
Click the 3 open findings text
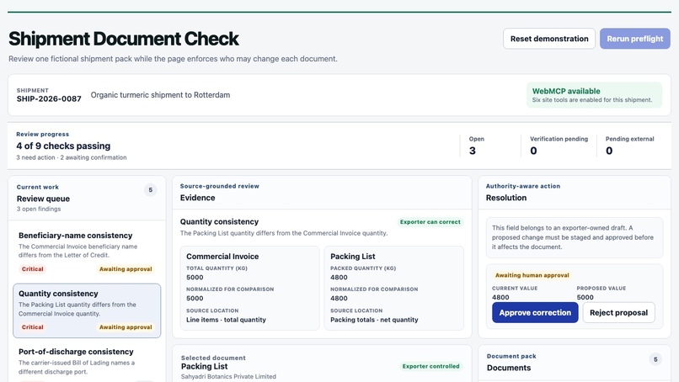[39, 209]
